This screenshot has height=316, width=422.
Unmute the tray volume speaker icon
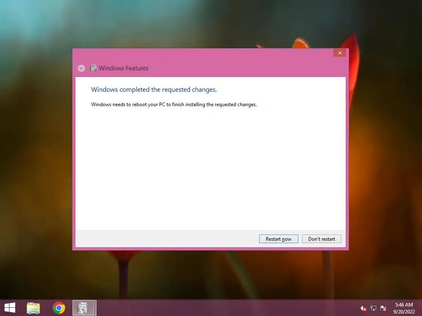pos(363,308)
